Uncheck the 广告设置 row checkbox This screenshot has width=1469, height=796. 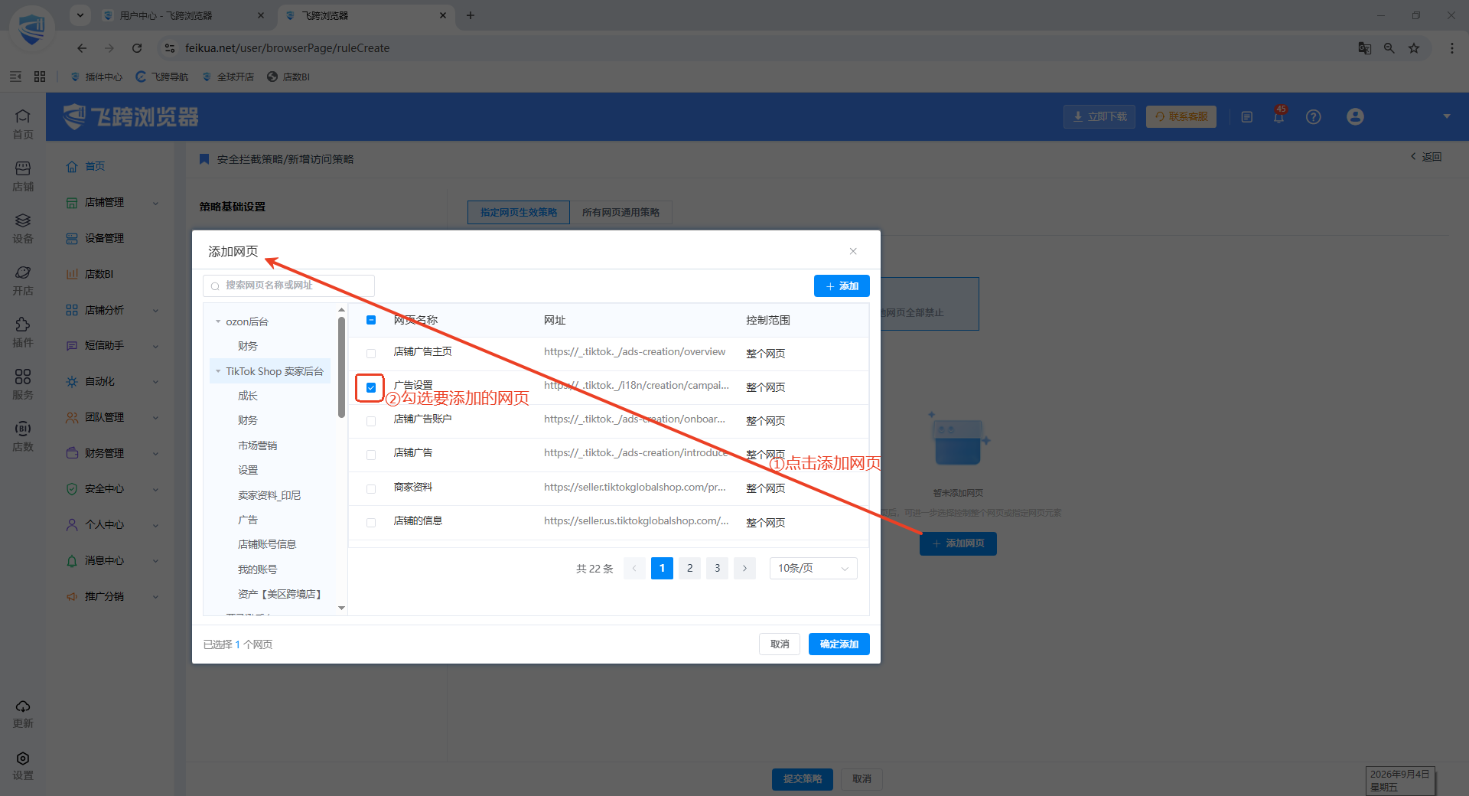371,387
